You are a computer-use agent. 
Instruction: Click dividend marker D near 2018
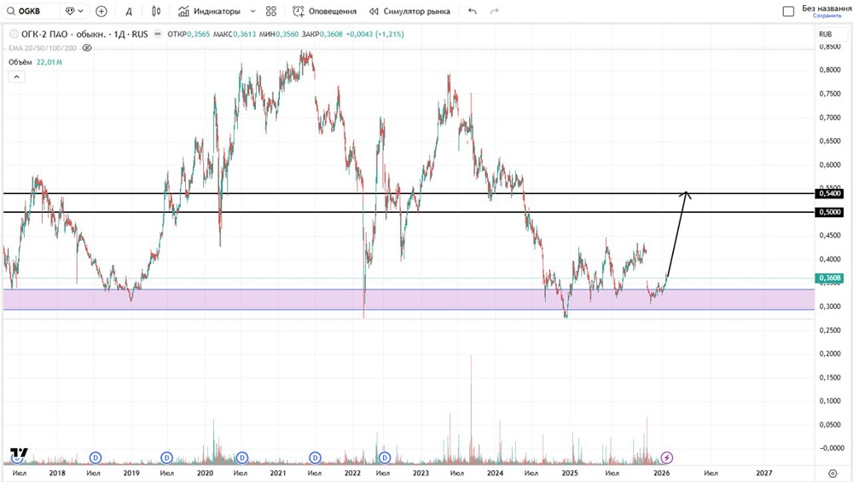point(96,457)
